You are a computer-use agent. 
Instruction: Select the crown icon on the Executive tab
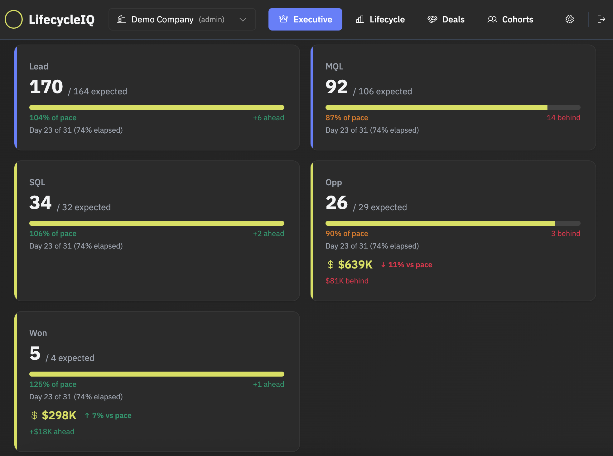(283, 19)
